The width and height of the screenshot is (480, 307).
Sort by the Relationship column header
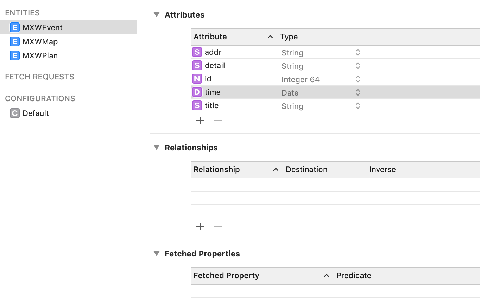click(236, 169)
